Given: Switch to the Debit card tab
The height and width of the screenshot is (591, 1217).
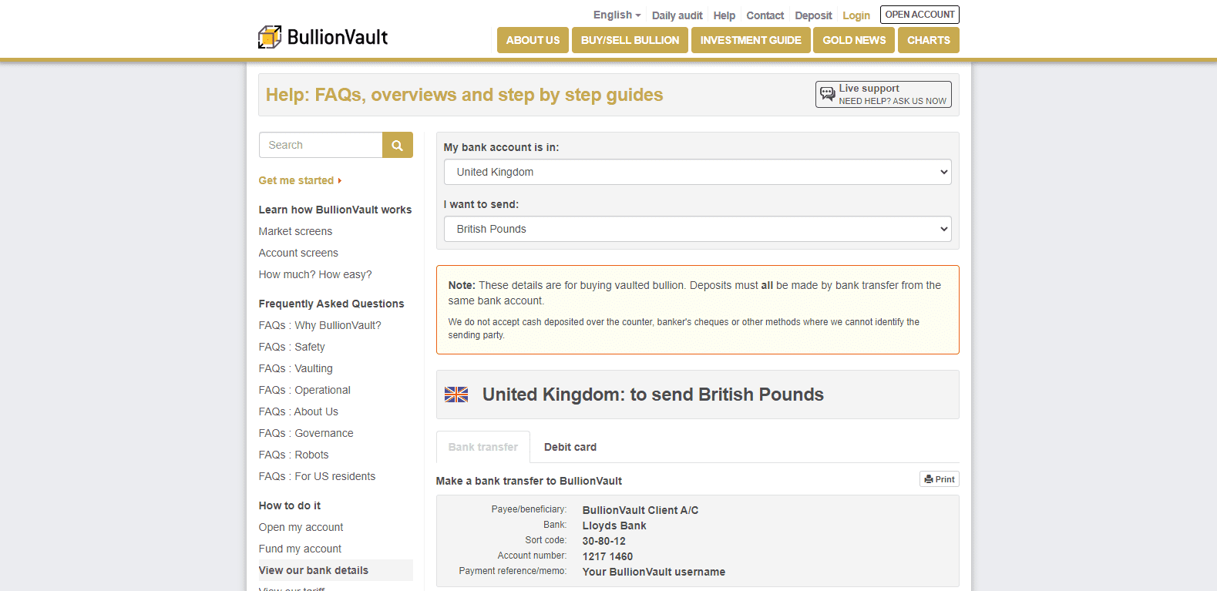Looking at the screenshot, I should (x=570, y=447).
